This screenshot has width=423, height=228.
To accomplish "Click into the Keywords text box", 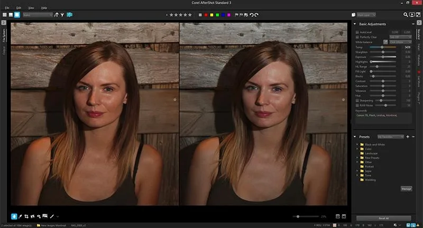I will [x=383, y=118].
